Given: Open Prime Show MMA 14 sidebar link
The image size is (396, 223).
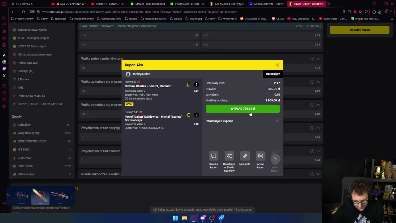Looking at the screenshot, I should click(31, 96).
